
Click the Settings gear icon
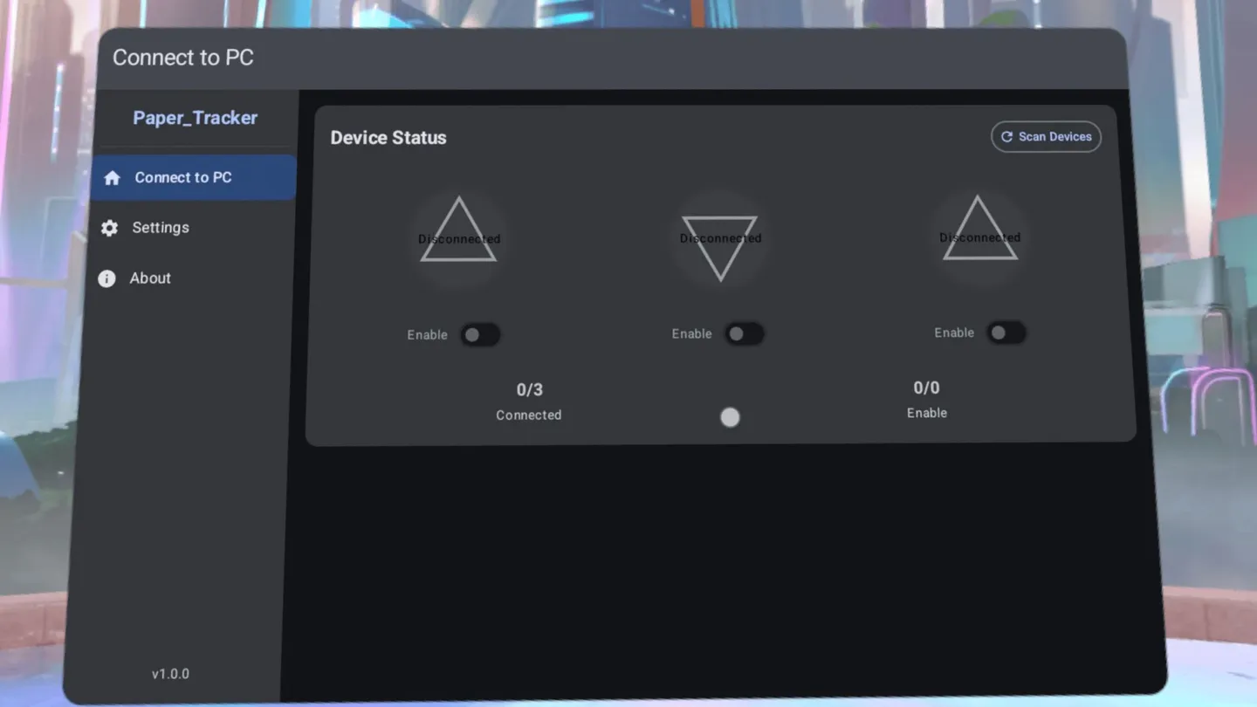(109, 228)
